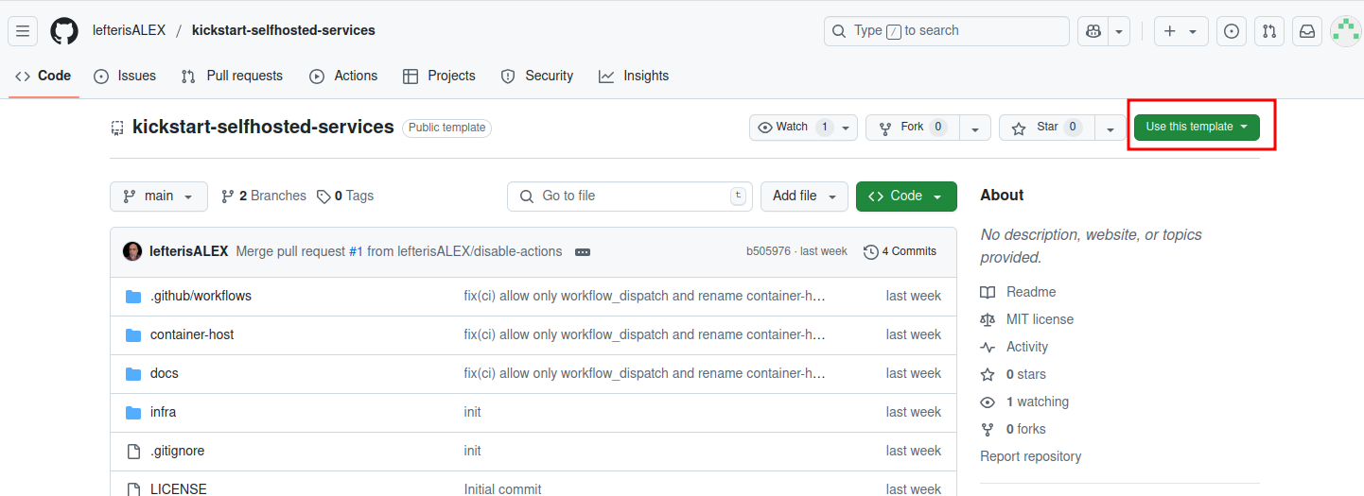1364x496 pixels.
Task: Open the Projects tab
Action: pos(439,76)
